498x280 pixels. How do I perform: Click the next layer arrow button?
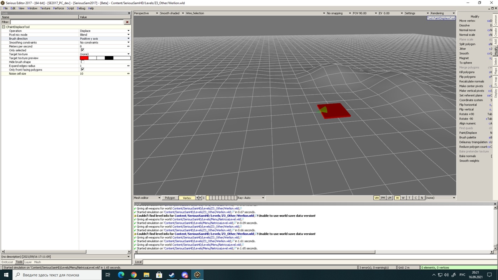pos(200,198)
